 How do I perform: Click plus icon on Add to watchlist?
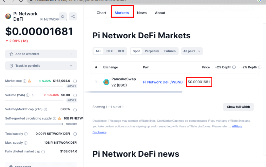point(71,54)
